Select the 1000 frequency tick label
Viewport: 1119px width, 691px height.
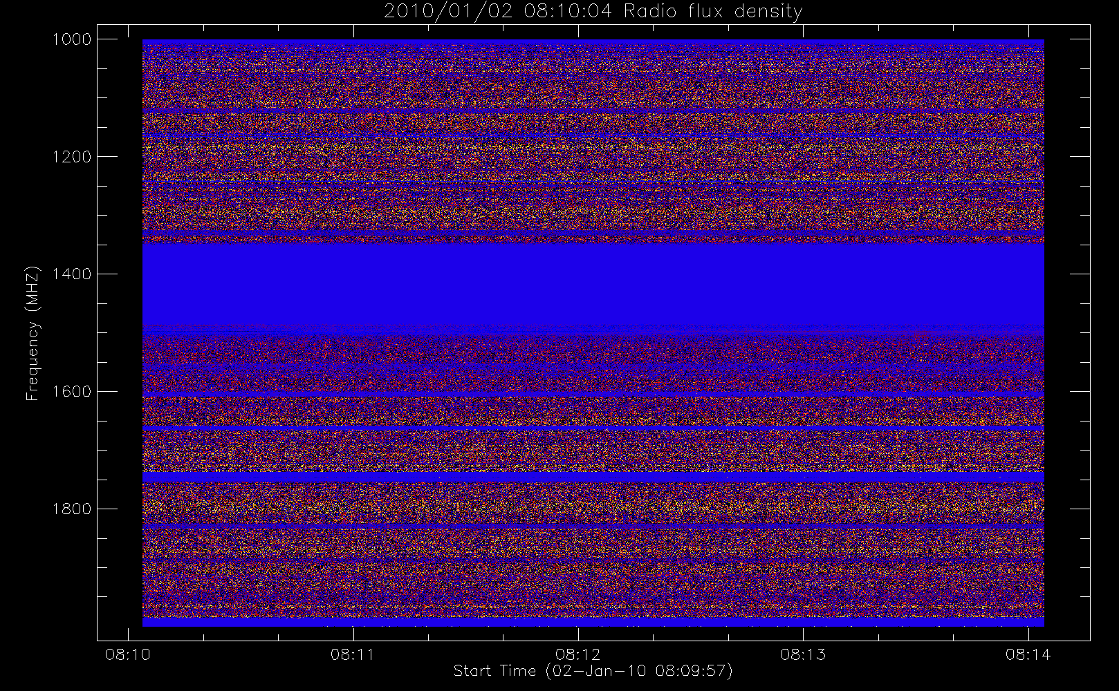[72, 39]
